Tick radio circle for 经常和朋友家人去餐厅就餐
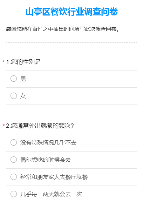 (14, 177)
